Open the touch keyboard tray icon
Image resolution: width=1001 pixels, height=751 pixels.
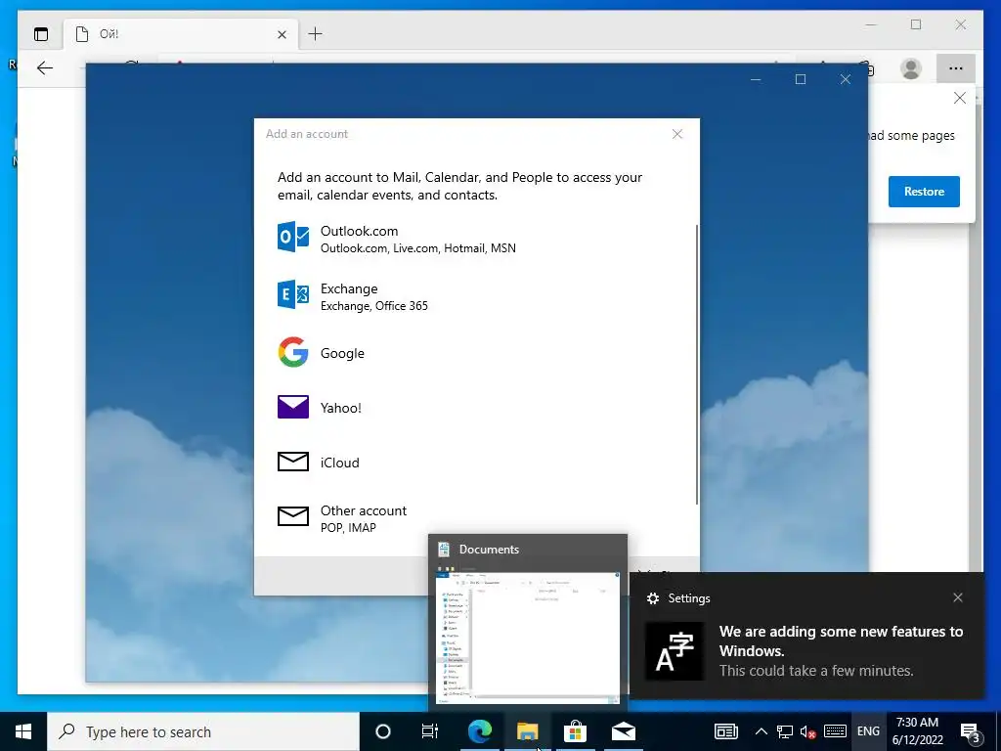pyautogui.click(x=835, y=731)
